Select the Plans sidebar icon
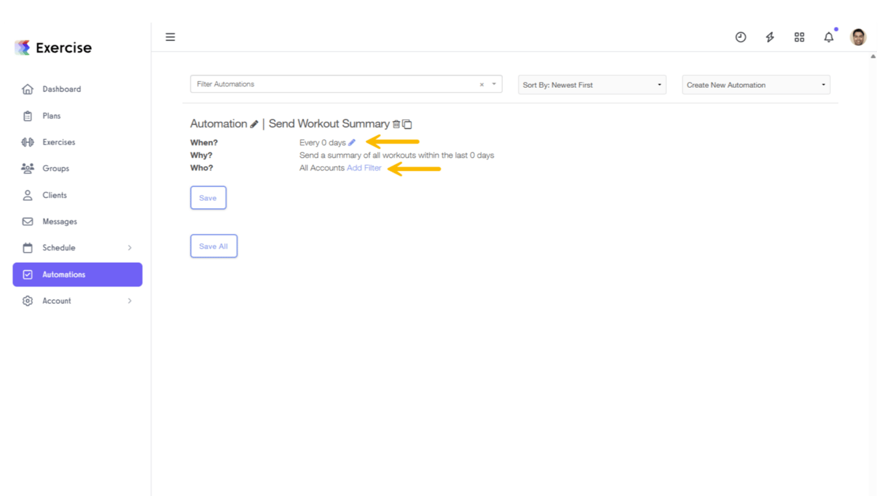This screenshot has height=496, width=882. 27,115
